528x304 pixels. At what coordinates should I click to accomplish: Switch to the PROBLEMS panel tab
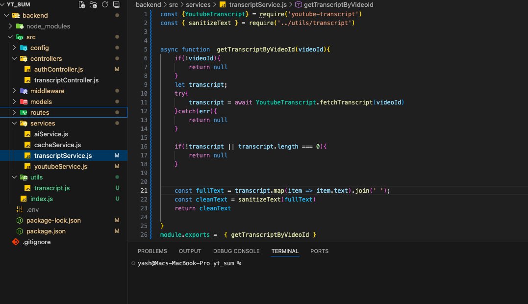pos(152,251)
